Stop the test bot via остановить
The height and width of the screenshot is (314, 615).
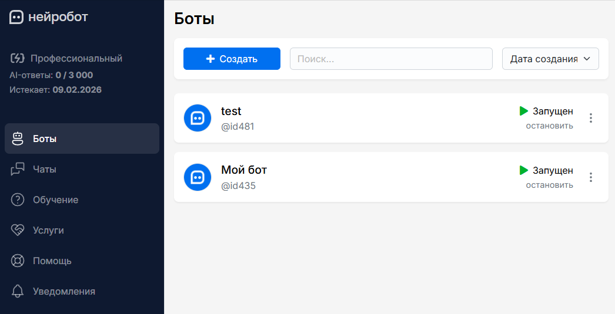[x=549, y=126]
